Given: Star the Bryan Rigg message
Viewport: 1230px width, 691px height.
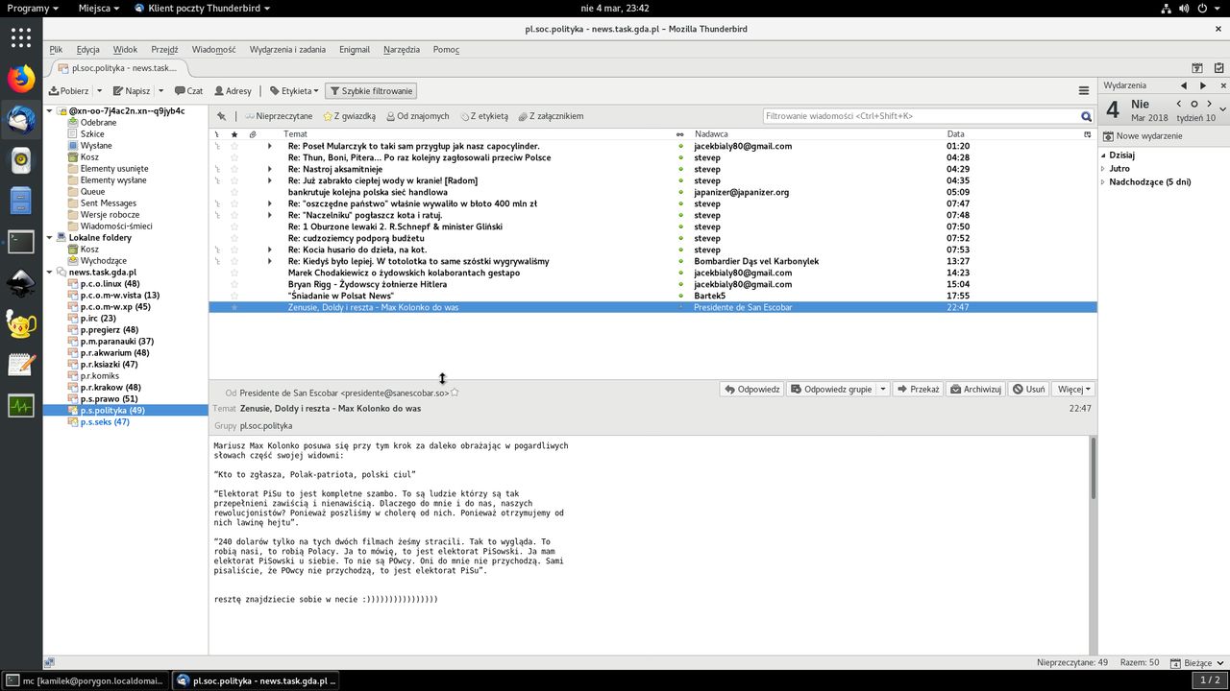Looking at the screenshot, I should (234, 284).
